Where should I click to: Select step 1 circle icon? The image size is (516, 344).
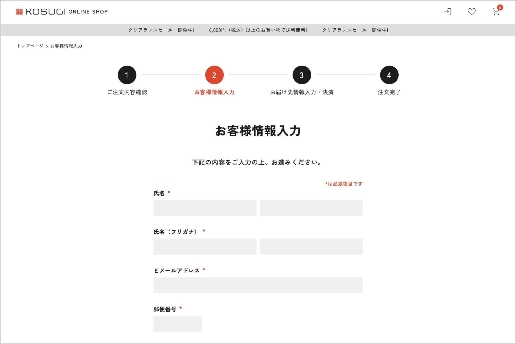127,75
